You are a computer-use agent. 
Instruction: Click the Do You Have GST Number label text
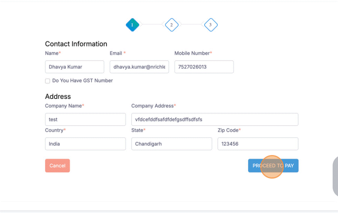[82, 81]
